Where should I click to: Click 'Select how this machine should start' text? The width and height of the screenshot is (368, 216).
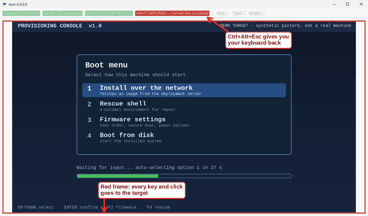135,75
